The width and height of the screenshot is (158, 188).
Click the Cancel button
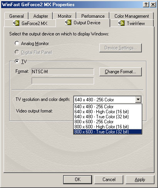(109, 180)
